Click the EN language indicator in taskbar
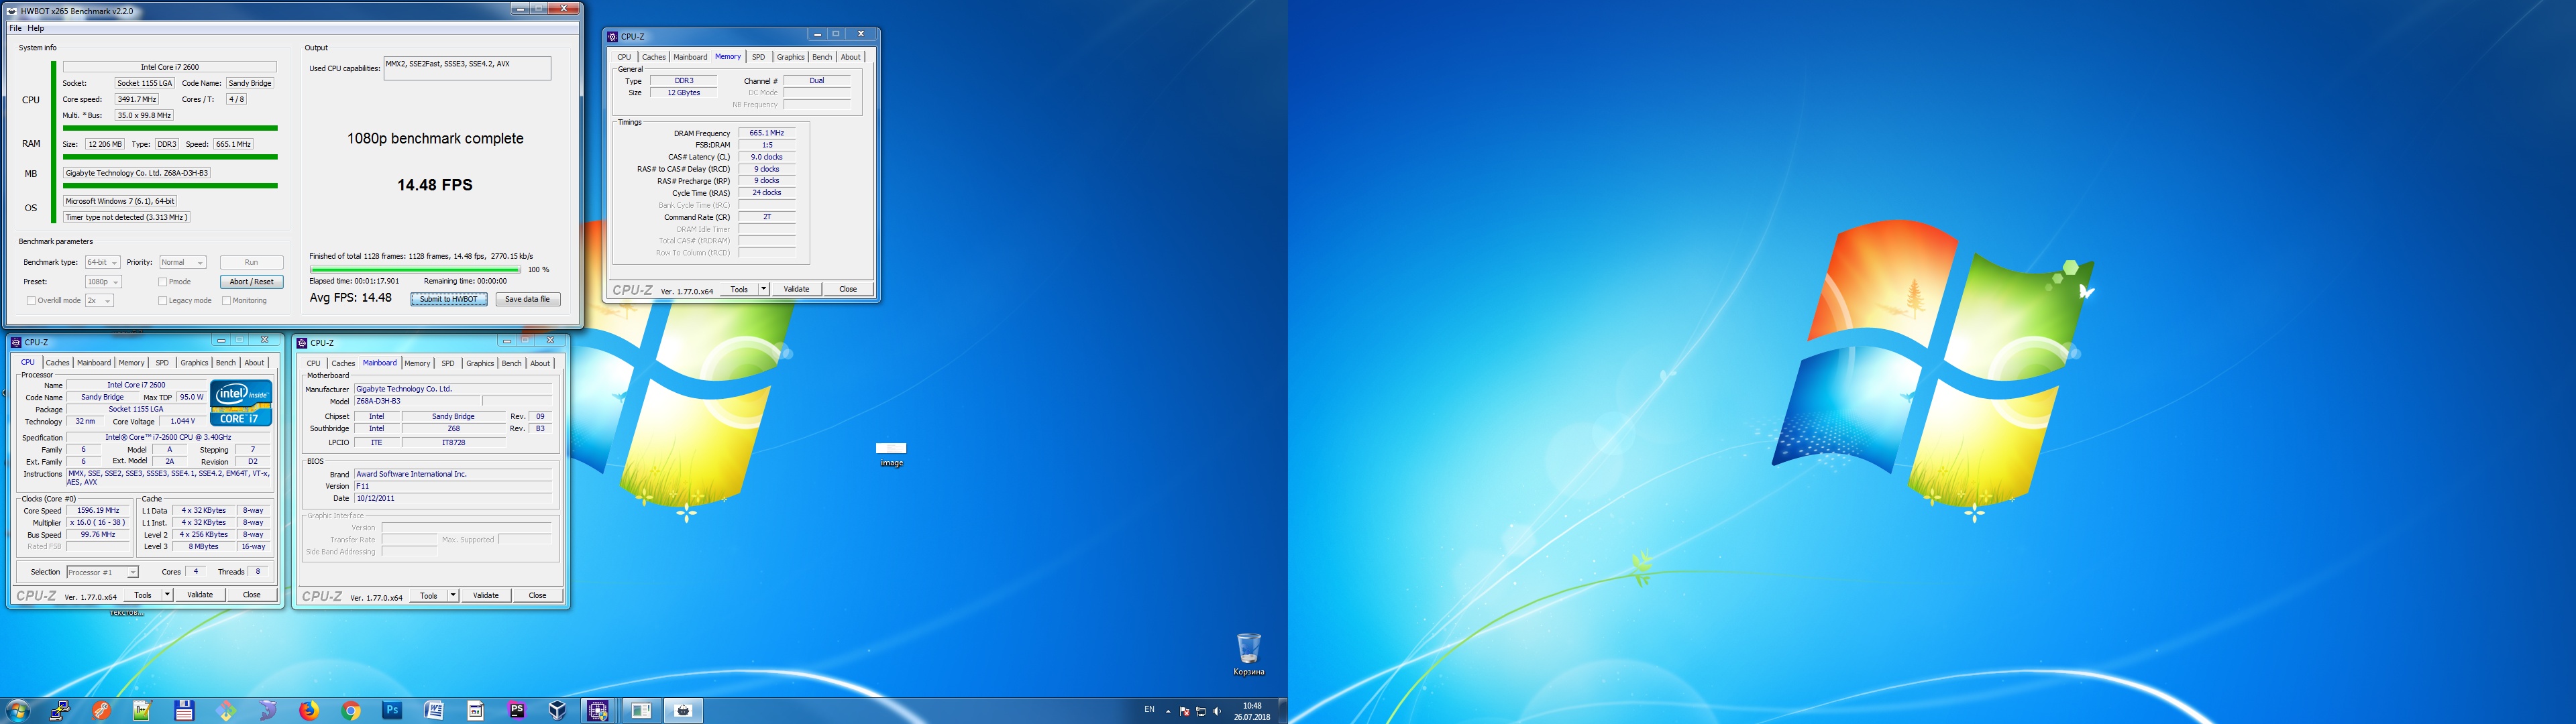Viewport: 2576px width, 724px height. (x=1149, y=710)
